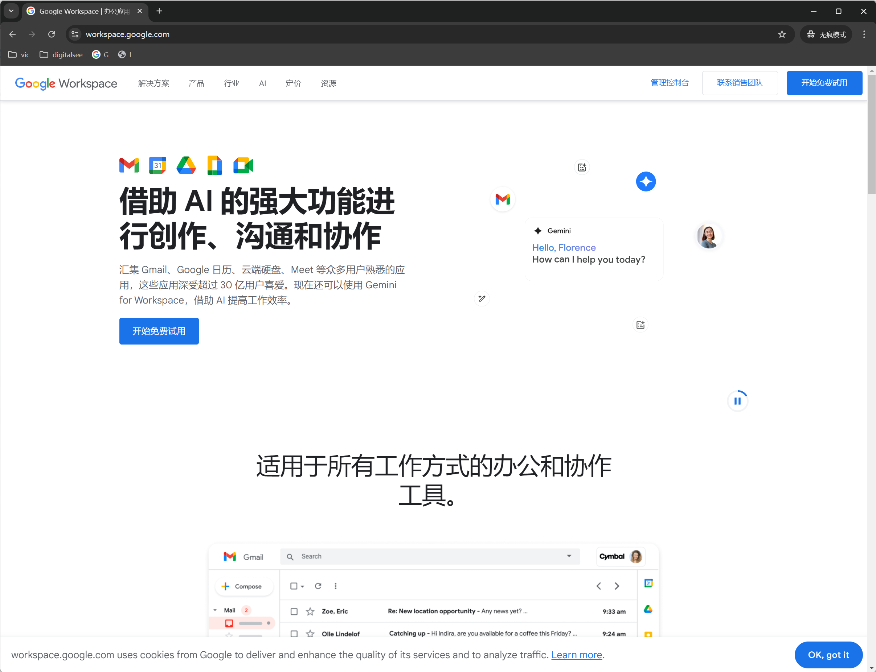Open the G bookmark

[101, 55]
